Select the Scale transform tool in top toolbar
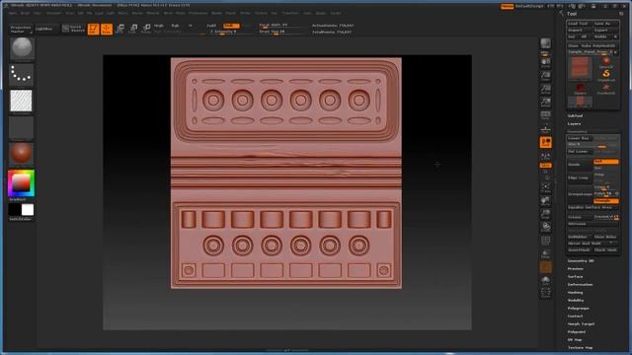This screenshot has width=632, height=355. click(133, 29)
